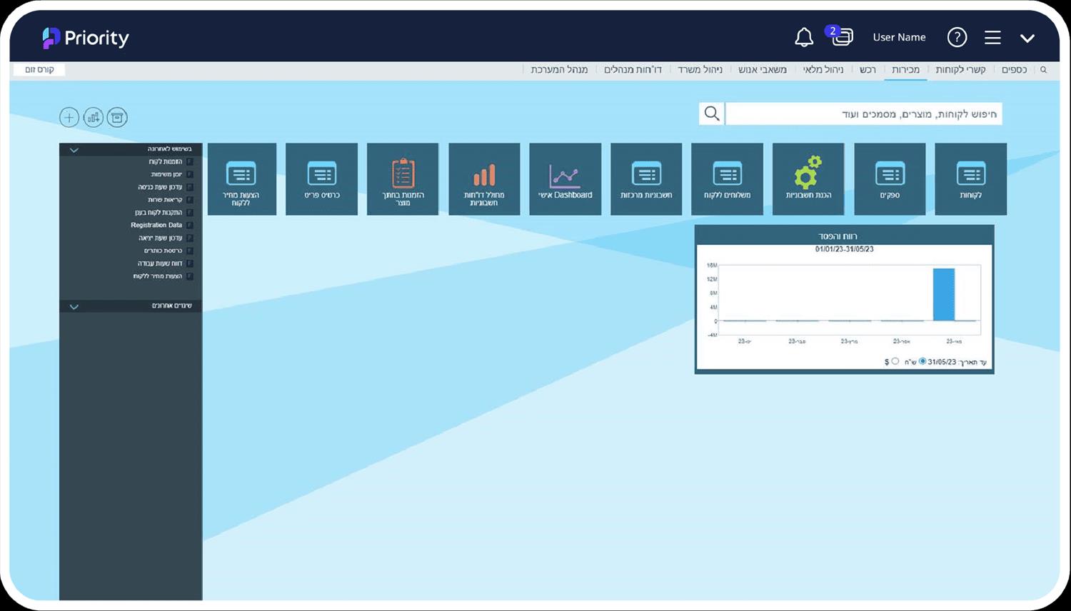
Task: Open the help question mark icon
Action: pyautogui.click(x=957, y=37)
